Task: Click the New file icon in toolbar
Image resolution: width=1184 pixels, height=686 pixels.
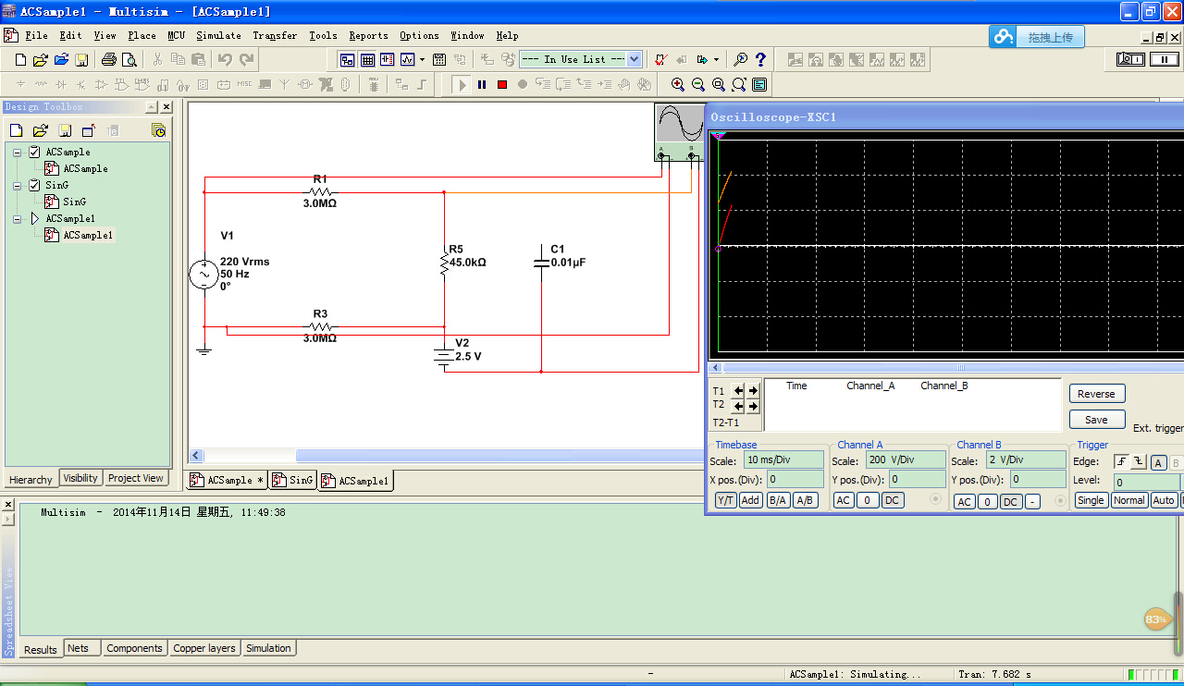Action: point(20,59)
